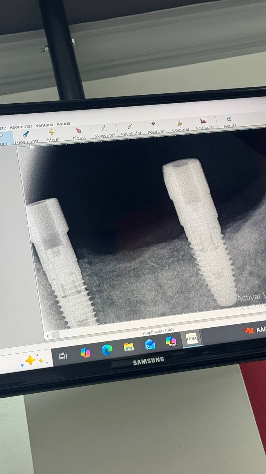
Task: Switch to the FONA app in taskbar
Action: 192,338
